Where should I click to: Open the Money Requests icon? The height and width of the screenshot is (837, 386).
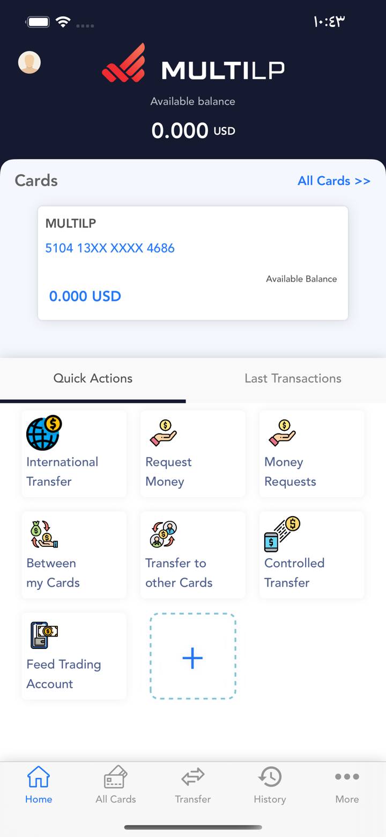(282, 433)
